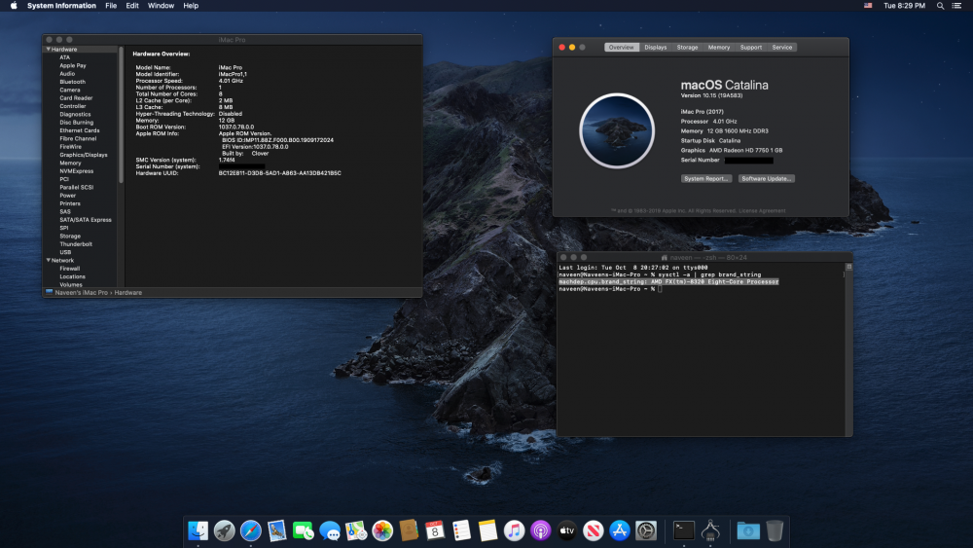Open Downloads folder in dock
This screenshot has width=973, height=548.
pos(748,530)
